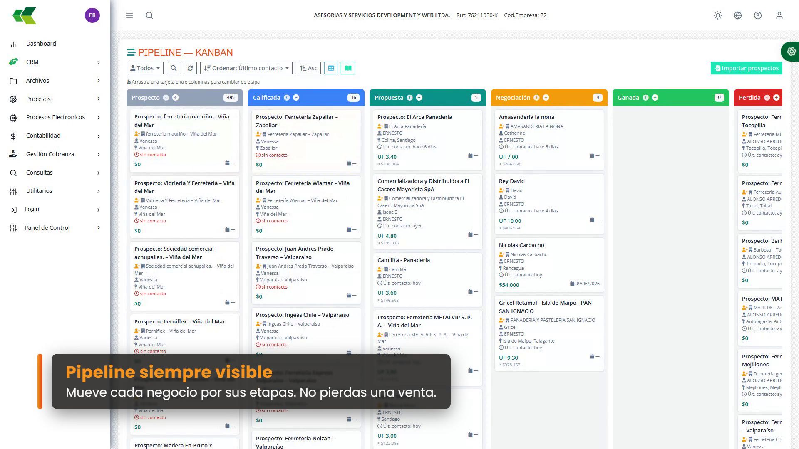Screen dimensions: 799x449
Task: Open the user profile icon
Action: (x=779, y=15)
